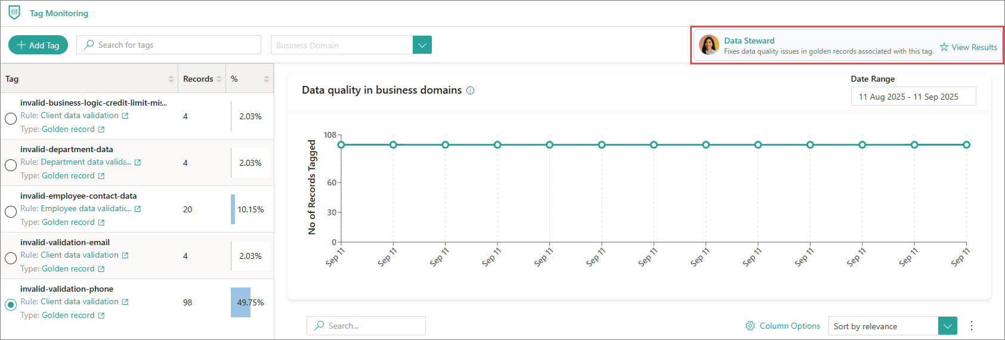Select the invalid-employee-contact-data radio button
This screenshot has height=340, width=1005.
(11, 212)
